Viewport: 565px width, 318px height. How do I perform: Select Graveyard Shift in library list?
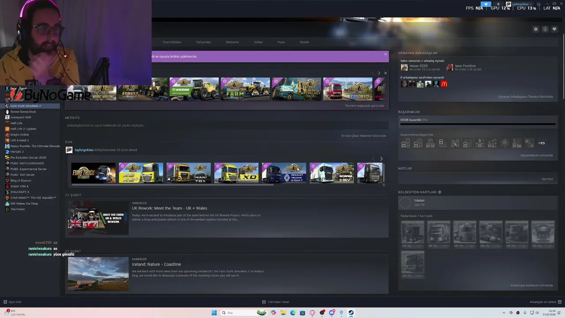pos(30,117)
